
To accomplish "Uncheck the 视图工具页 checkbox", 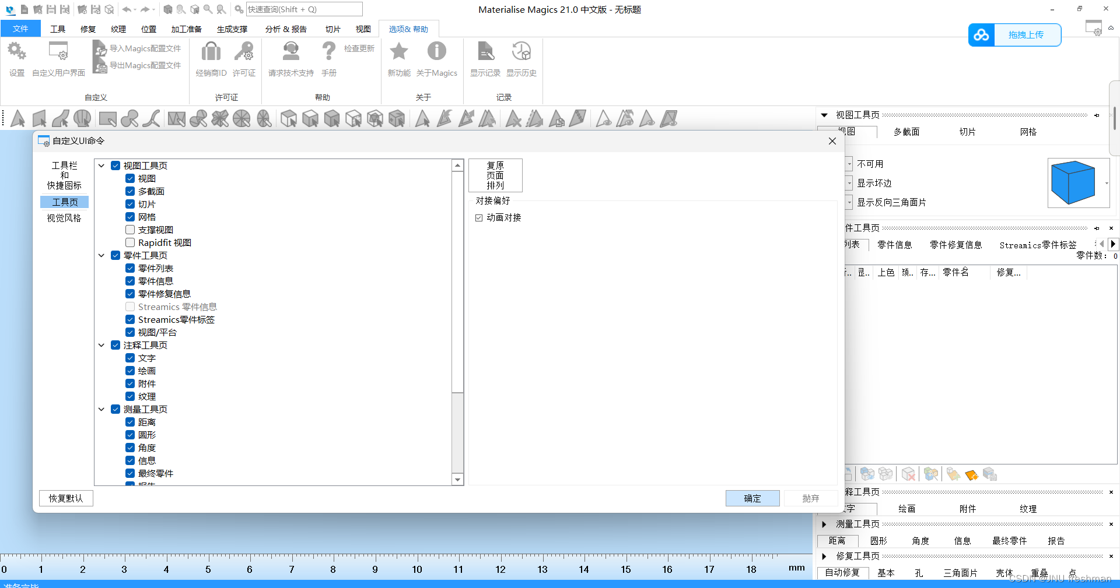I will [x=116, y=166].
